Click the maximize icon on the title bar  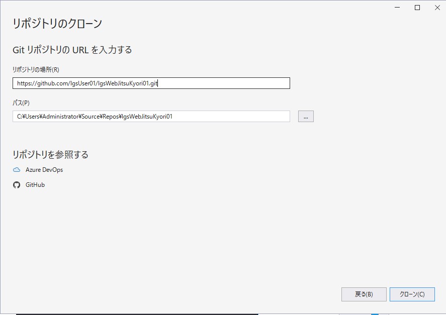[417, 8]
